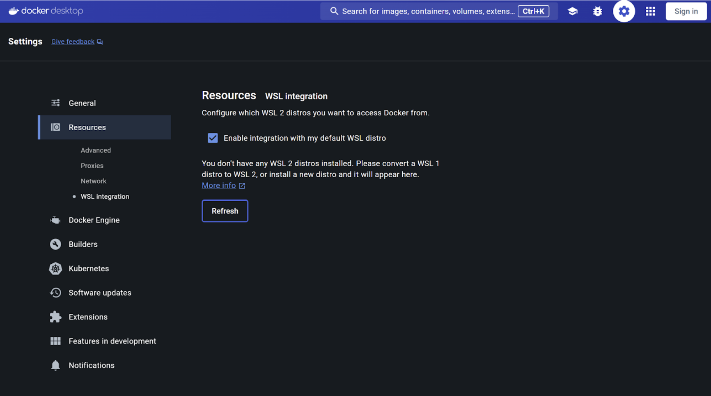
Task: Click the Learning center graduation cap icon
Action: [x=572, y=11]
